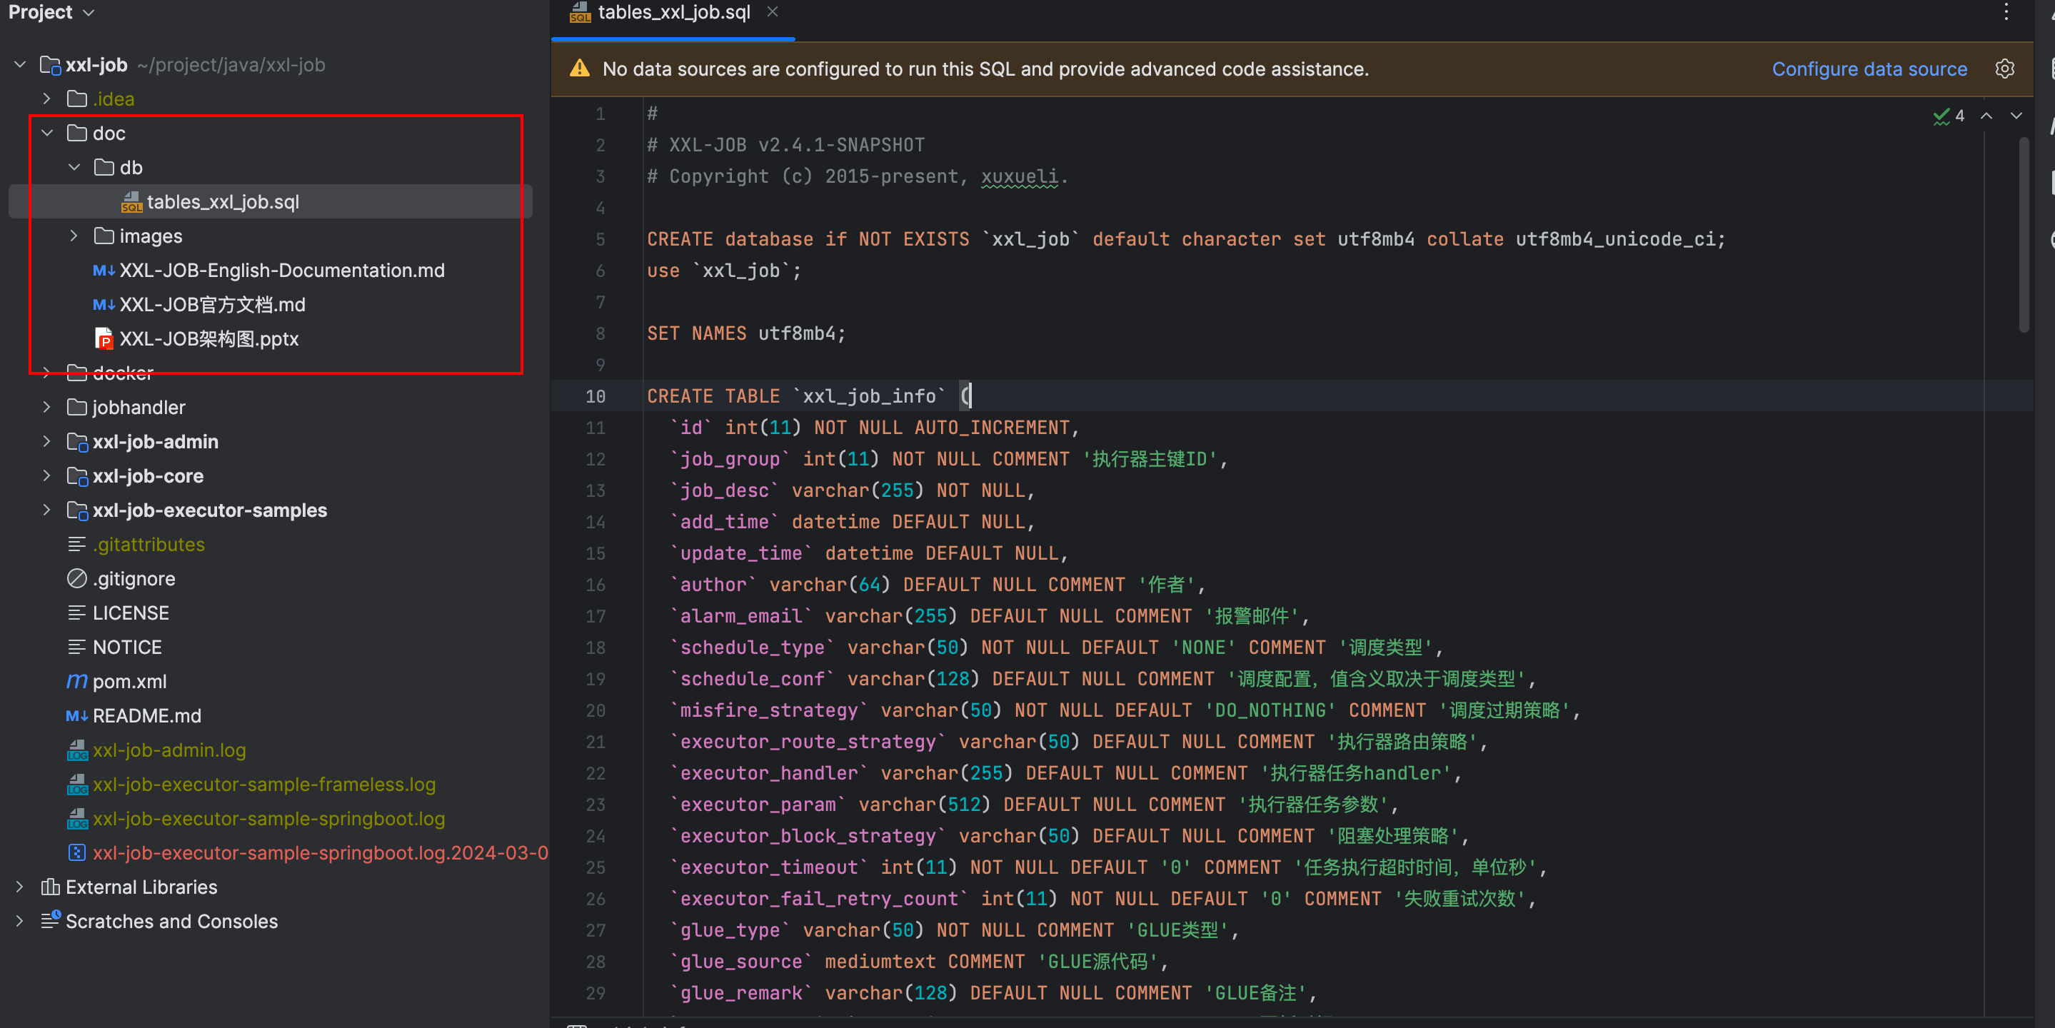Image resolution: width=2055 pixels, height=1028 pixels.
Task: Click line number 20 in the gutter
Action: 596,710
